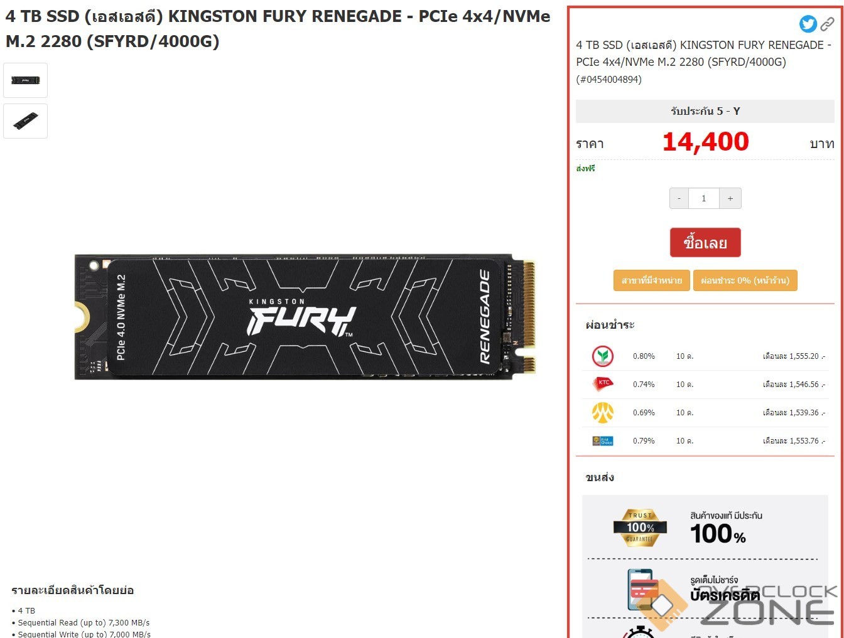Click the 14,400 baht price text

point(706,142)
